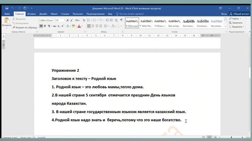Viewport: 252px width, 141px height.
Task: Collapse the ribbon chevron
Action: (250, 32)
